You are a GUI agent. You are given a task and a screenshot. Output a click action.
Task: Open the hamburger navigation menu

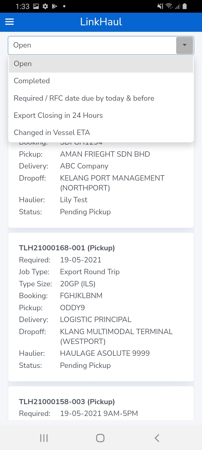pos(10,22)
